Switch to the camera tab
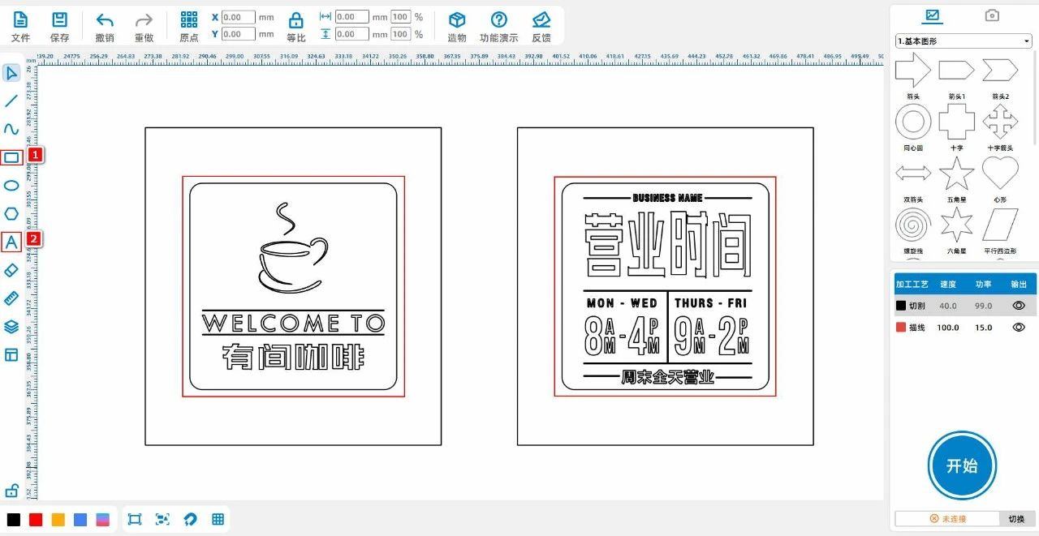 [992, 15]
